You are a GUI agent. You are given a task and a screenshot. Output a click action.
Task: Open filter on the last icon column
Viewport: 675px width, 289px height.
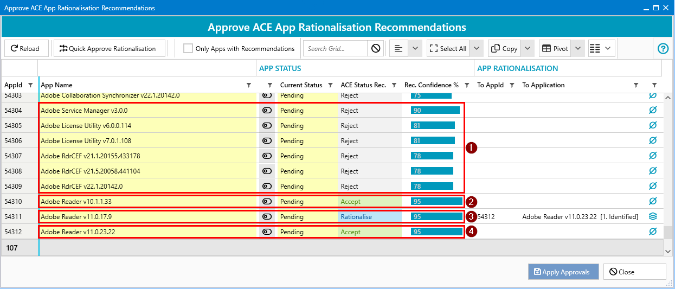[x=654, y=85]
